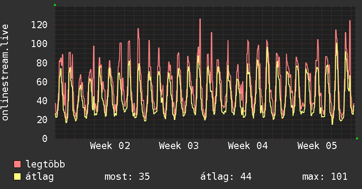
Task: Click the 'most: 35' value
Action: pos(127,177)
